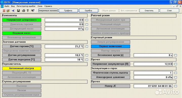Toggle checkbox beside Напряжение аккумулятора value

click(x=176, y=64)
